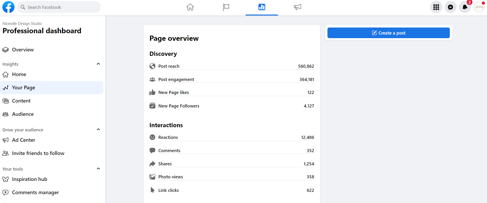This screenshot has width=487, height=203.
Task: Click the Post reach label
Action: pos(169,66)
